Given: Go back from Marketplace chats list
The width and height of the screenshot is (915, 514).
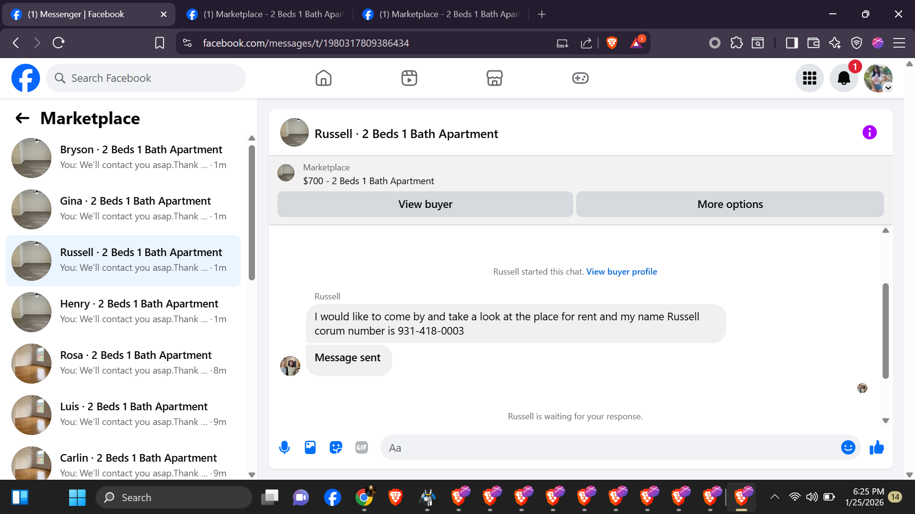Looking at the screenshot, I should [x=22, y=118].
